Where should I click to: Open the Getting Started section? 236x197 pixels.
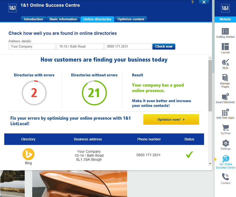coord(225,31)
